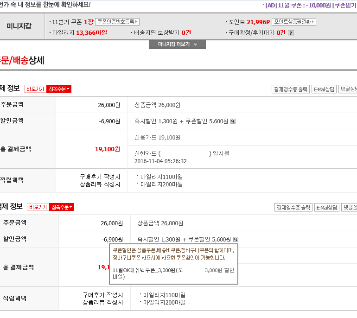
Task: Click magnifier icon next to 쿠폰할인 in lower section
Action: tap(236, 239)
